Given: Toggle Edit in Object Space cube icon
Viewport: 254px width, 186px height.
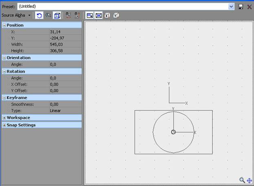Looking at the screenshot, I should click(x=57, y=15).
